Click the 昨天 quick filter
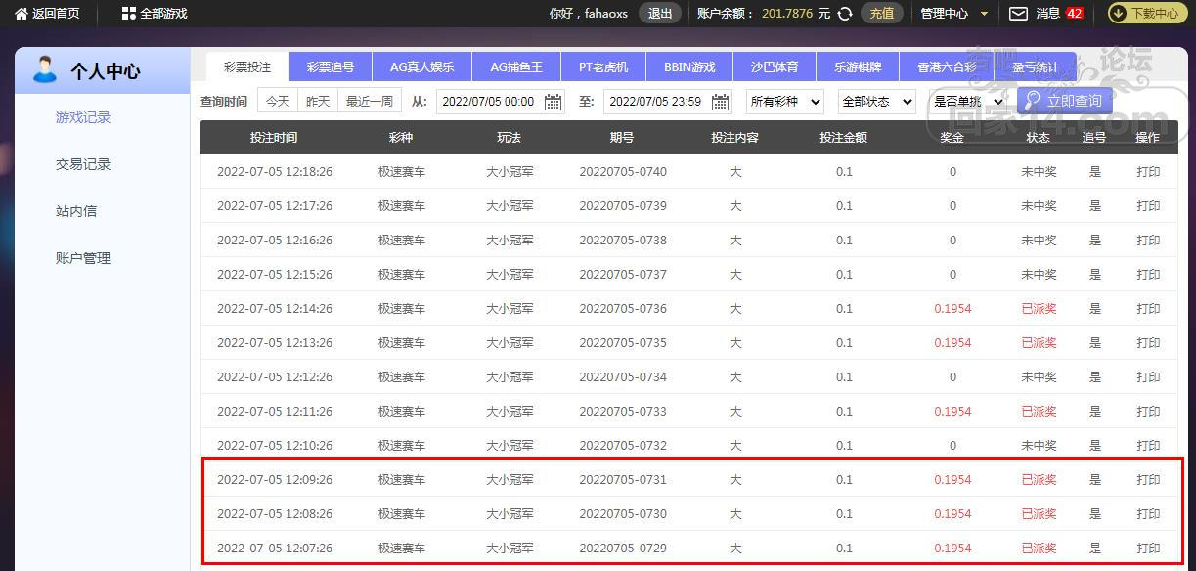The image size is (1196, 571). [318, 101]
